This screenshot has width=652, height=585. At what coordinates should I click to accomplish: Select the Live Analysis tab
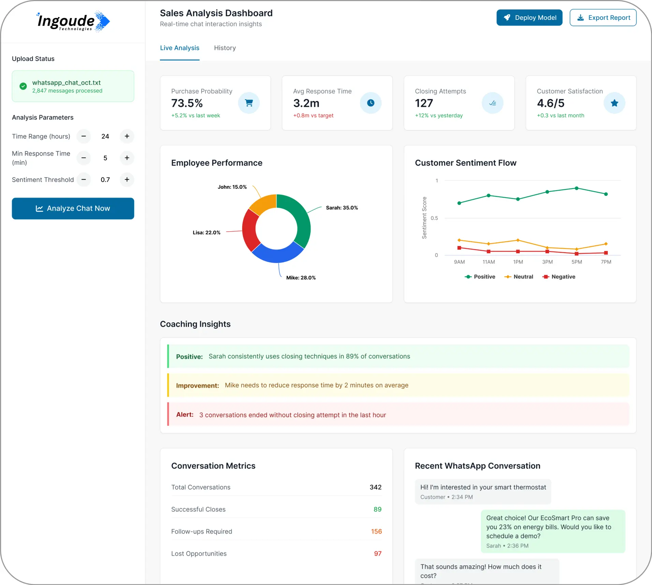180,48
